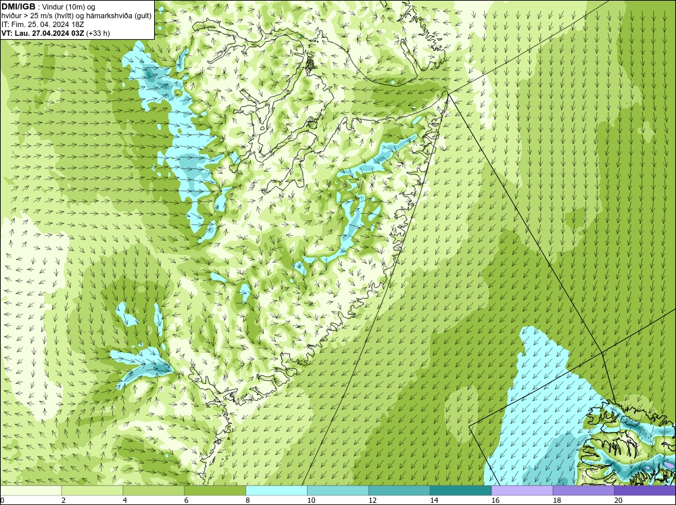Viewport: 676px width, 505px height.
Task: Select the 14–16 m/s dark teal legend swatch
Action: point(461,491)
